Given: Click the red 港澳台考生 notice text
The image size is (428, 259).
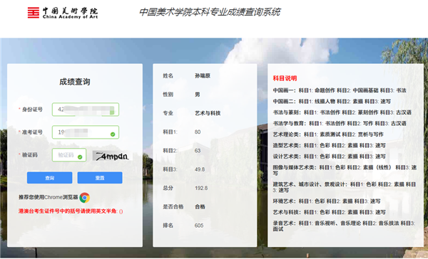Looking at the screenshot, I should (71, 211).
